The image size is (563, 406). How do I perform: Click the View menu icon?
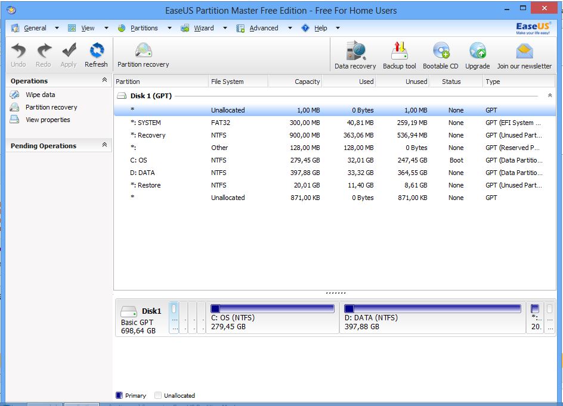coord(72,28)
